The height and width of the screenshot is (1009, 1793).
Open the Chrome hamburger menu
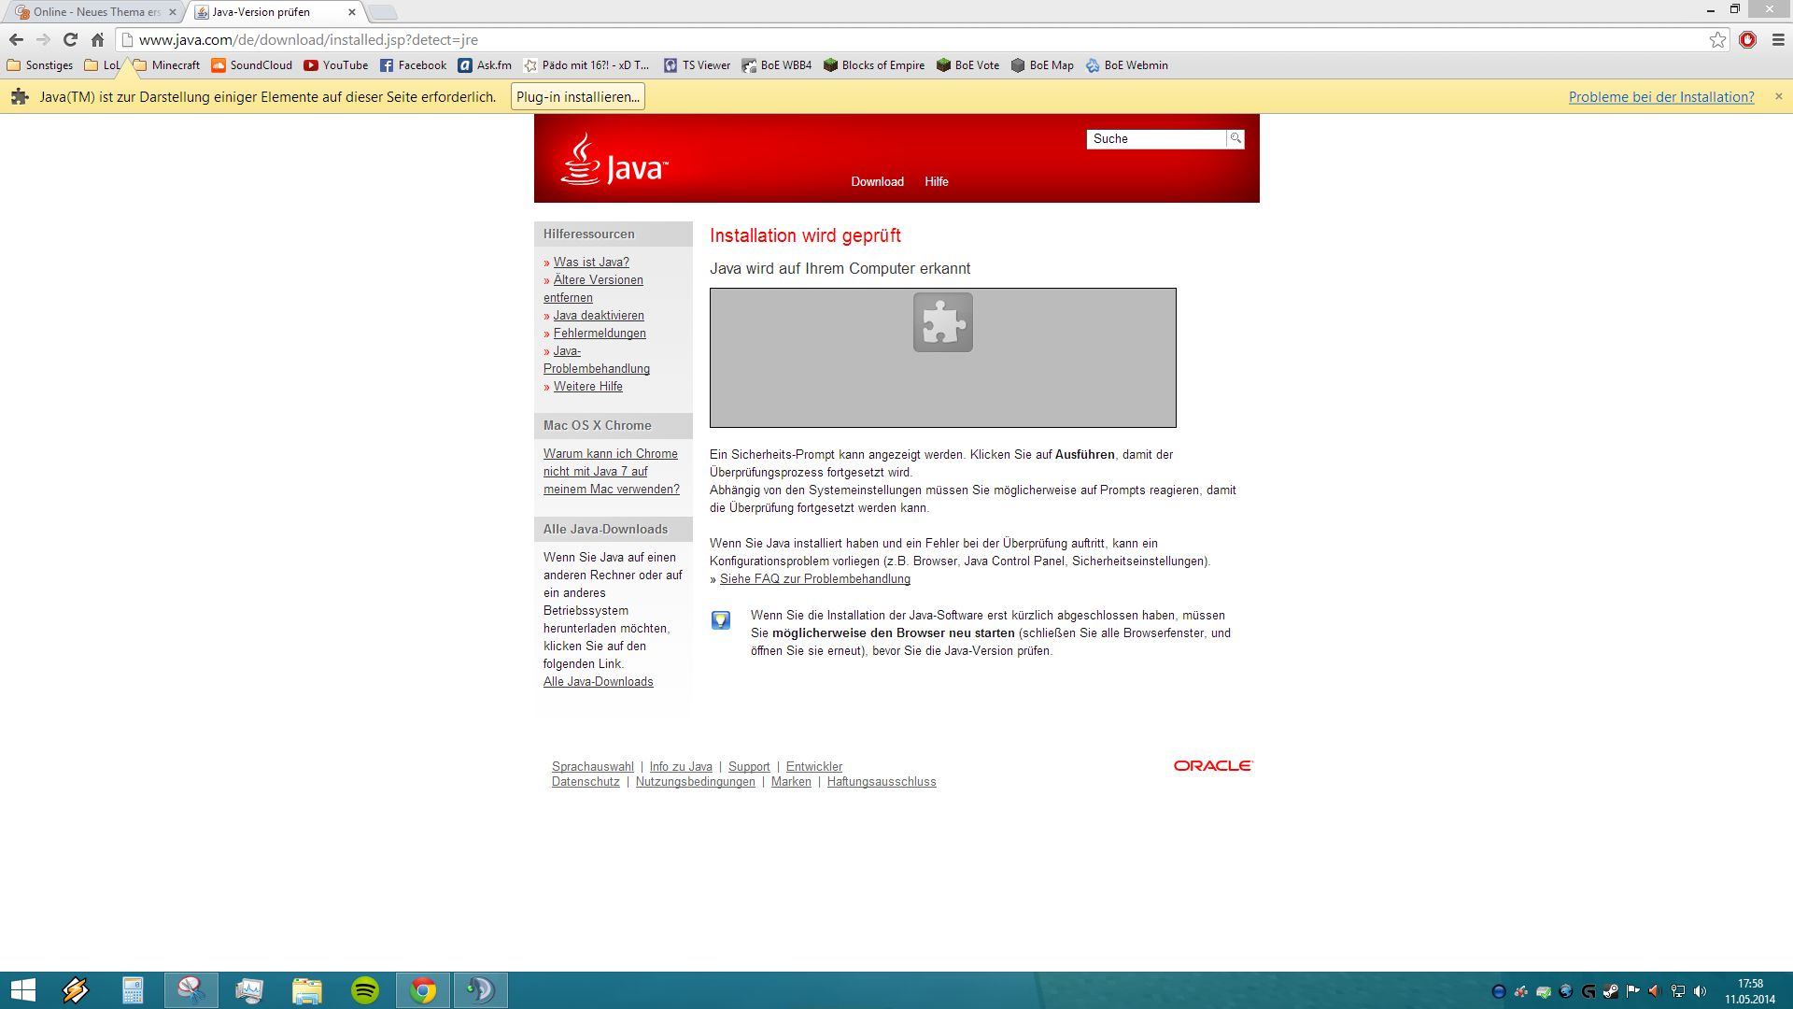[x=1778, y=39]
